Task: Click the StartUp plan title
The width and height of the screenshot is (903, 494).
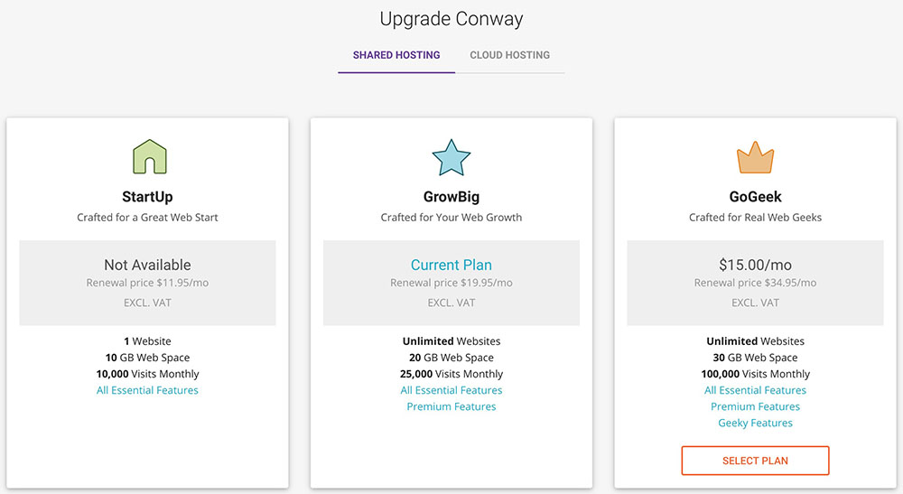Action: point(147,197)
